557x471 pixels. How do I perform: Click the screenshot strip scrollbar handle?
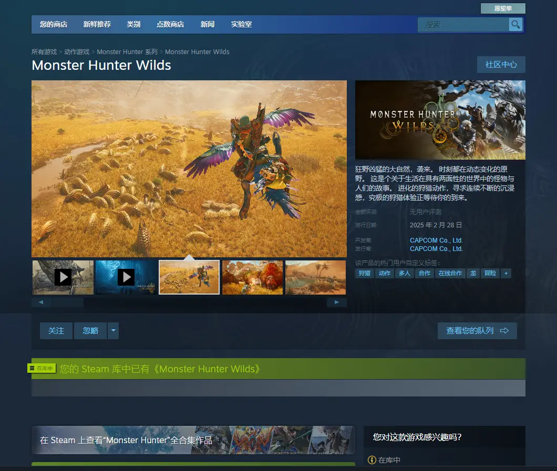tap(68, 302)
